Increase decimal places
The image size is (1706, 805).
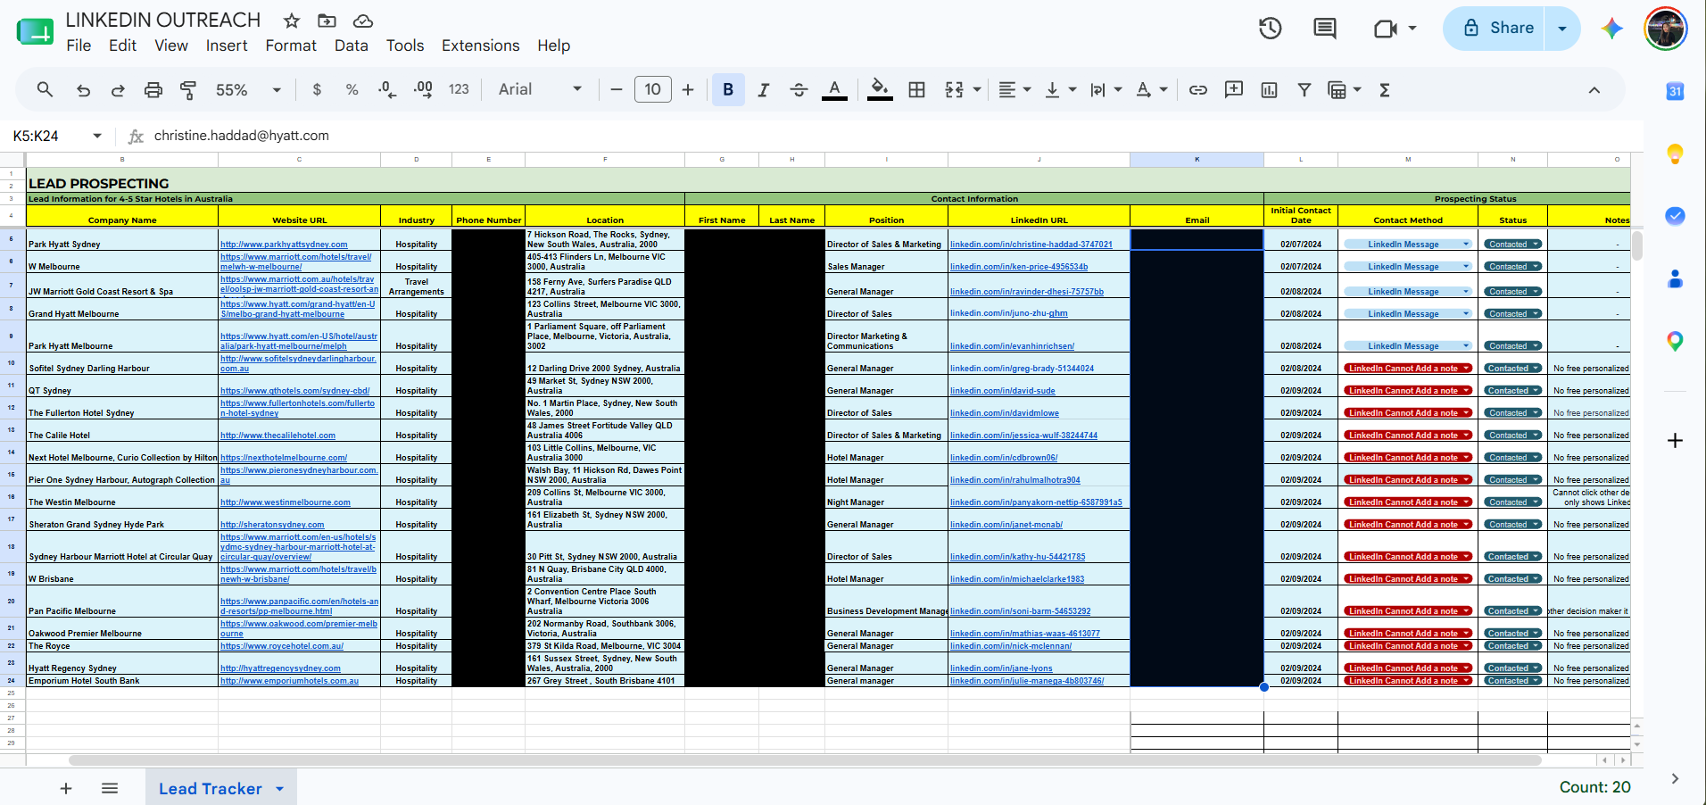[x=423, y=89]
